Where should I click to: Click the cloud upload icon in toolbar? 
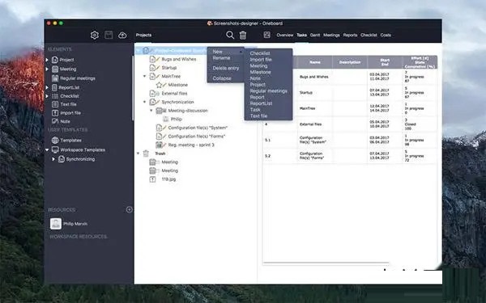(122, 35)
